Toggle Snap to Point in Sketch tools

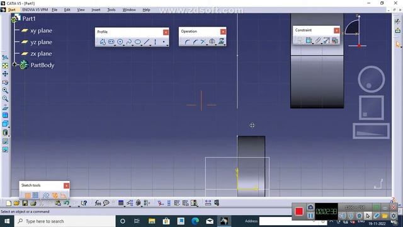coord(35,195)
